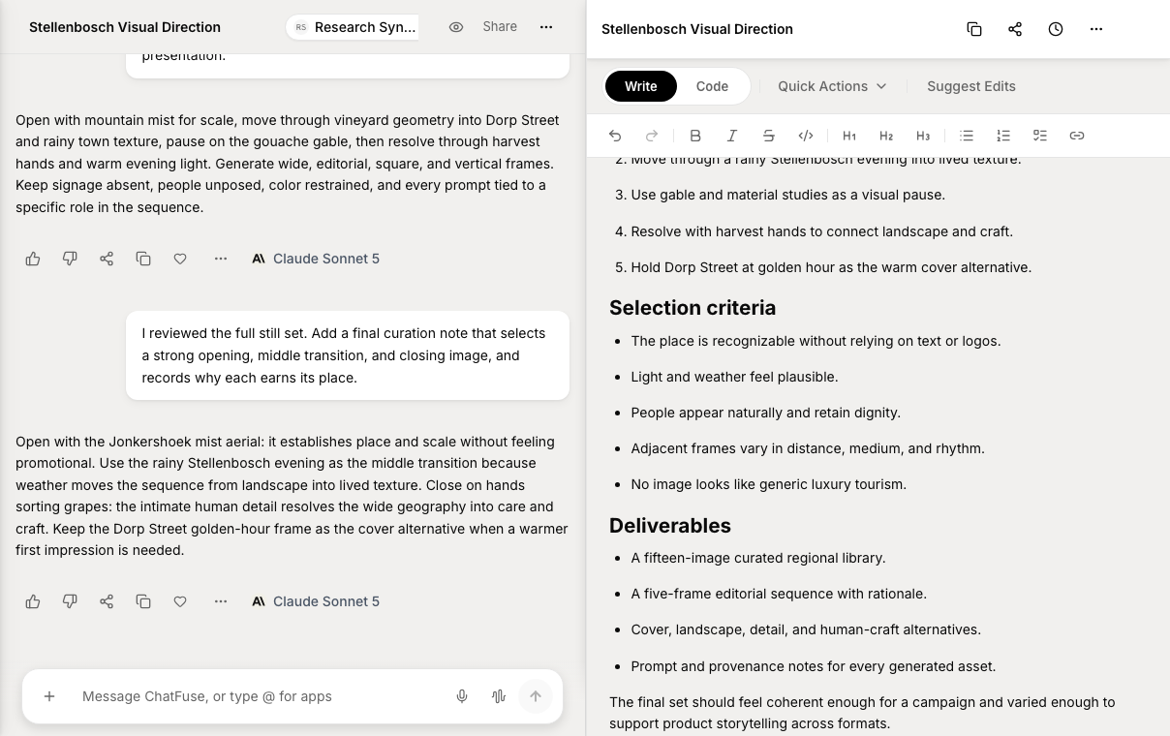Click 'Resolve with harvest hands' list item
Viewport: 1170px width, 736px height.
[821, 231]
